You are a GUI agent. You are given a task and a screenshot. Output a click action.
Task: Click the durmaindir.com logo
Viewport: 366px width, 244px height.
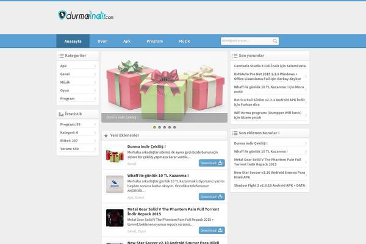(85, 15)
